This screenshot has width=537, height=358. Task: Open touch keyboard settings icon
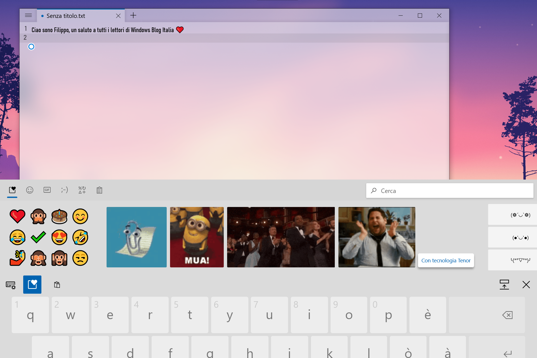coord(11,285)
